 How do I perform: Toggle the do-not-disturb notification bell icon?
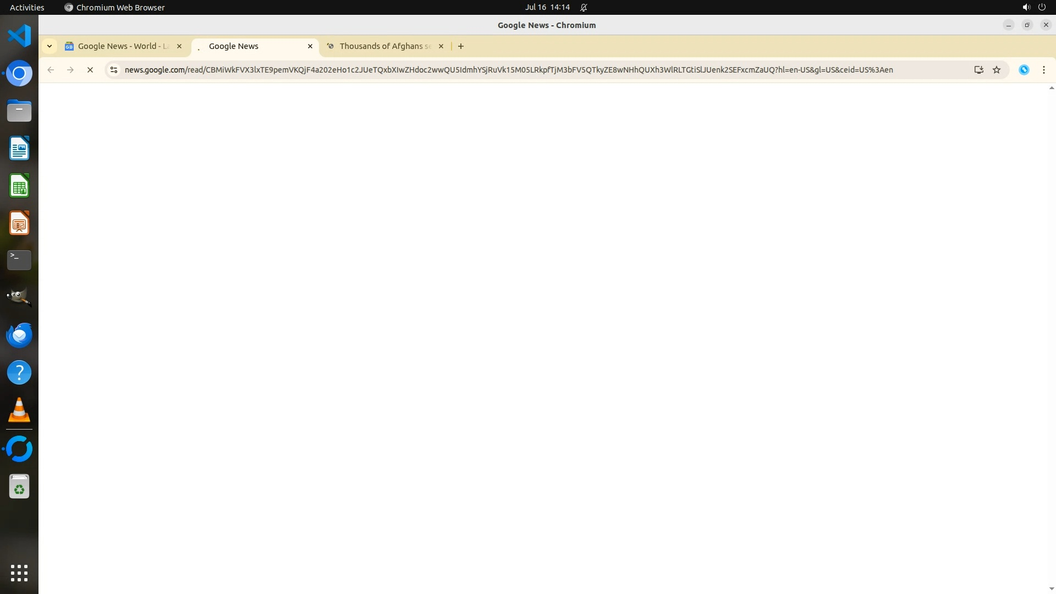point(584,7)
